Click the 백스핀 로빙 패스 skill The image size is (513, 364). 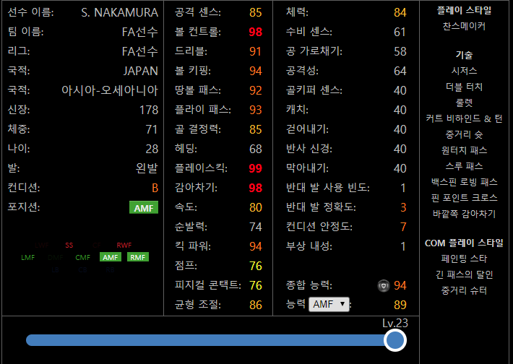464,182
